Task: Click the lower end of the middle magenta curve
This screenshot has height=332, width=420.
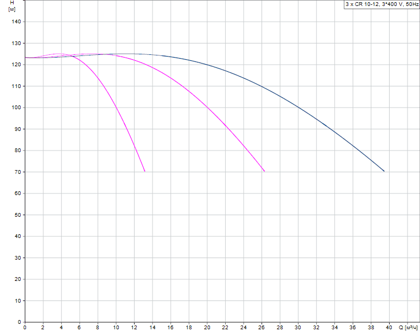Action: (264, 171)
